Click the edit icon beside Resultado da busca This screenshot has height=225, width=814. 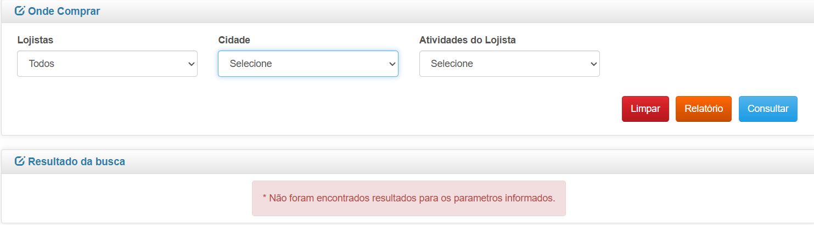coord(20,161)
